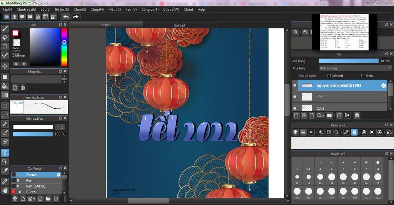Select the Text tool
Screen dimensions: 394x205
click(x=5, y=153)
